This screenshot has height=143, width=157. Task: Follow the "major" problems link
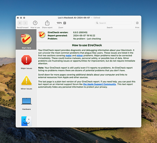coord(68,56)
